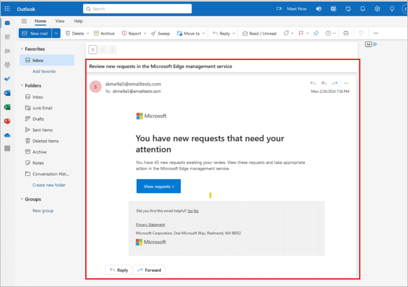Click the View requests button

(158, 186)
